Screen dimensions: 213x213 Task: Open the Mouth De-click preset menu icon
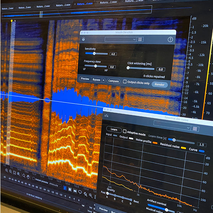(140, 39)
